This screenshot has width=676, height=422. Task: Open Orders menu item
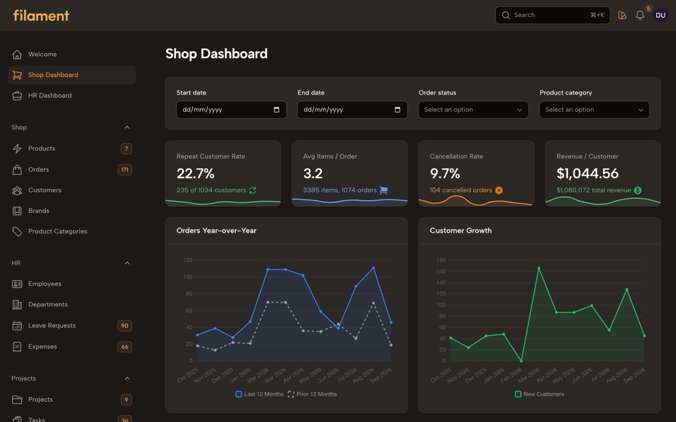72,169
